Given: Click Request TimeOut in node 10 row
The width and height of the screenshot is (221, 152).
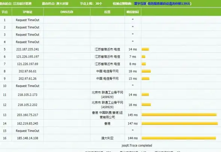Looking at the screenshot, I should pos(27,86).
